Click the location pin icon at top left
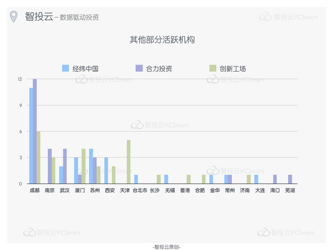Screen dimensions: 333x250 [15, 17]
